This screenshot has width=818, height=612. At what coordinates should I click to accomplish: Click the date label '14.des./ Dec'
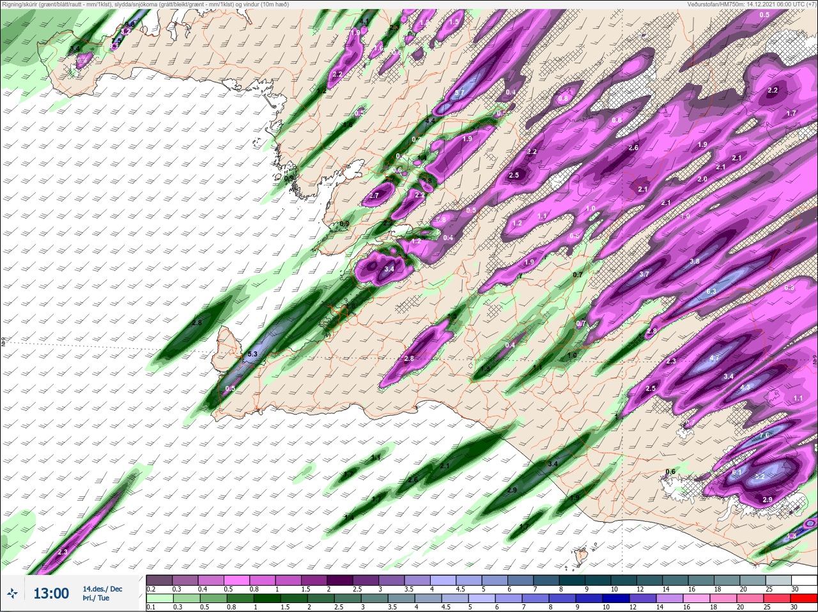(x=102, y=589)
